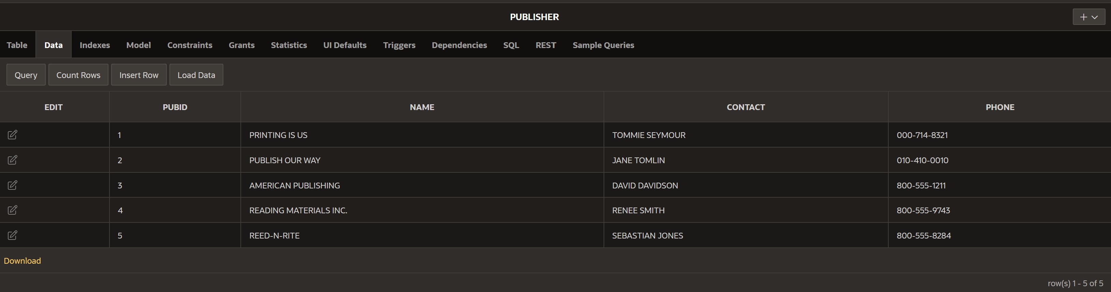Click phone number 800-555-8284

pos(924,235)
